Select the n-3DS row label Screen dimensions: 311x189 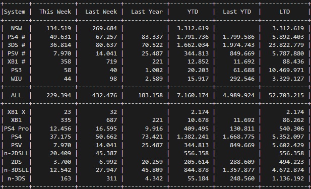(x=17, y=179)
